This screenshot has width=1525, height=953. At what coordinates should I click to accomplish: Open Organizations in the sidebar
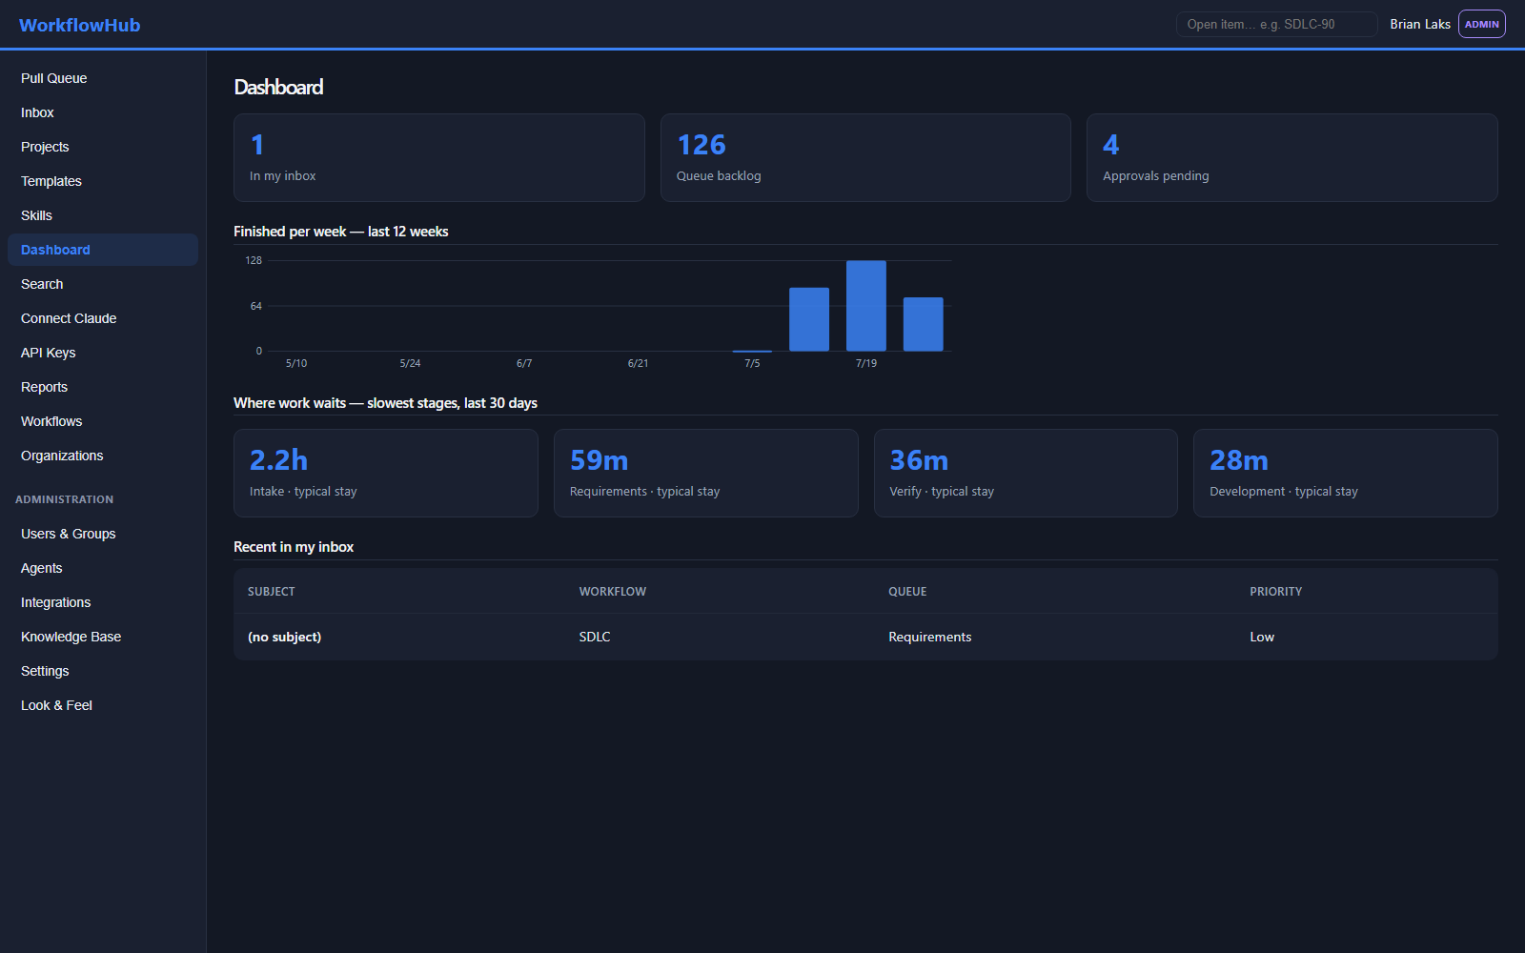[x=103, y=456]
